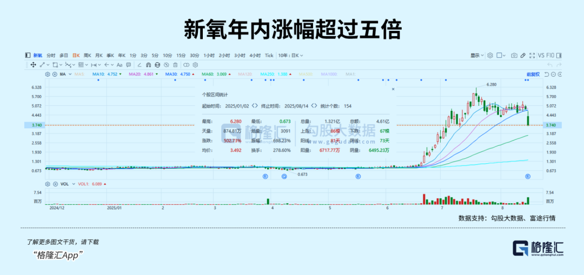Click the redo arrow in drawing toolbar
Viewport: 584px width, 275px height.
[559, 65]
